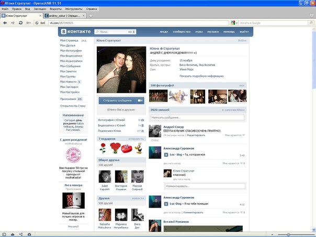Click the red roses gift icon

pos(115,149)
